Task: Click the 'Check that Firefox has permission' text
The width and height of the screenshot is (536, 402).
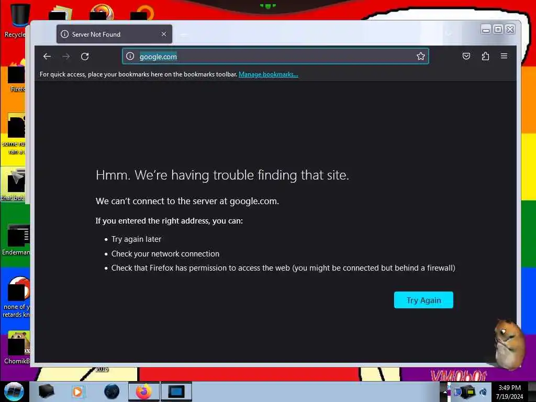Action: click(x=283, y=268)
